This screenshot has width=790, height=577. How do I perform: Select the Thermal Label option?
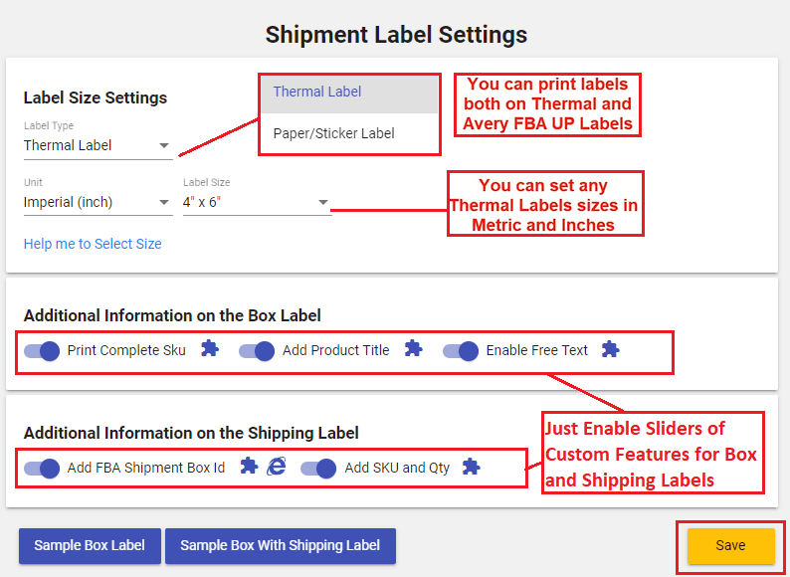coord(349,94)
